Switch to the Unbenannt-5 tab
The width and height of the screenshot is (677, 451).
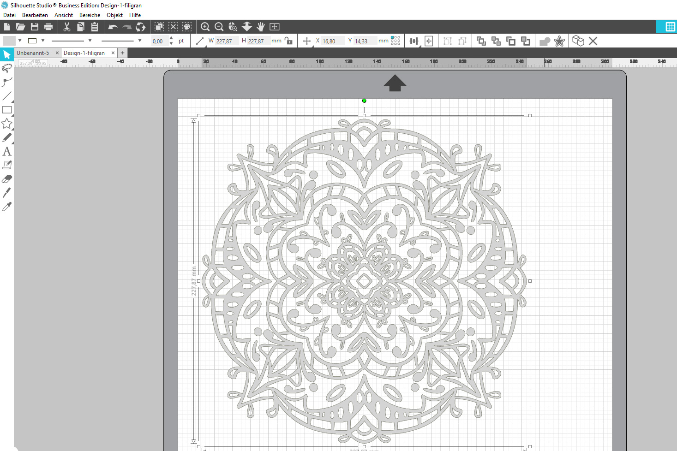pos(33,53)
